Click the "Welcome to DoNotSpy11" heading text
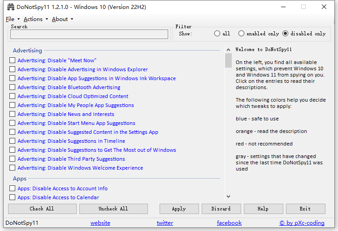This screenshot has width=338, height=231. [264, 50]
